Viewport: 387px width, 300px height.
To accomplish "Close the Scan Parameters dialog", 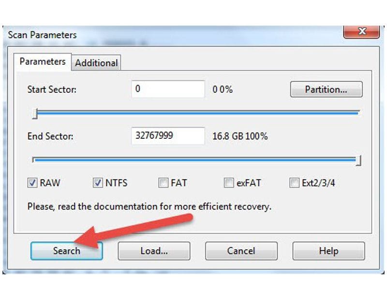I will click(361, 33).
